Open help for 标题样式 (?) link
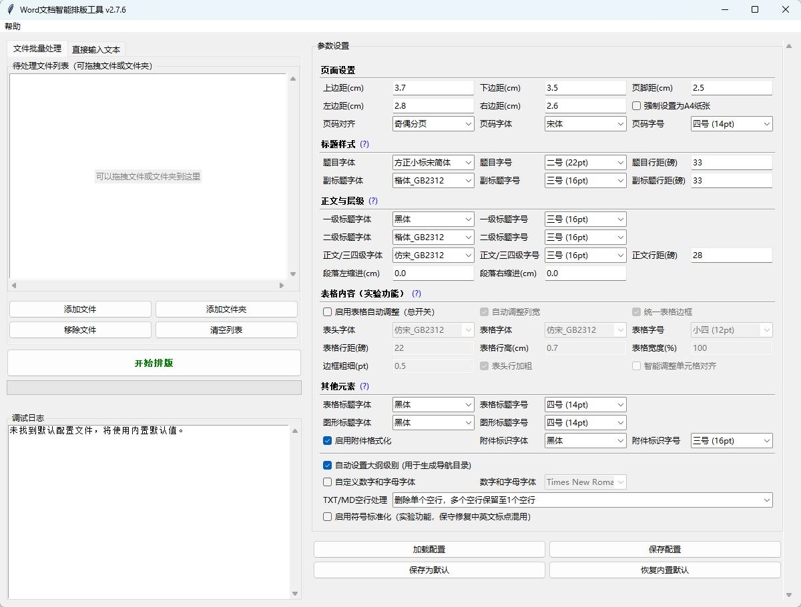This screenshot has width=801, height=607. click(364, 144)
